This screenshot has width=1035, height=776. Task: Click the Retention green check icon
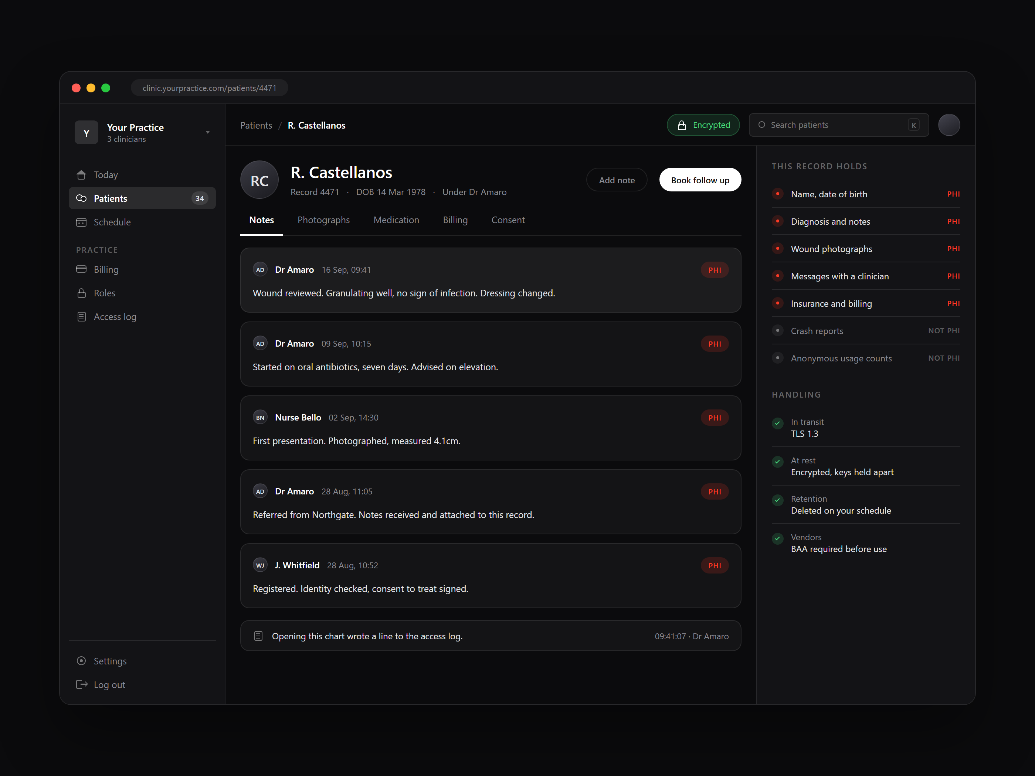778,500
